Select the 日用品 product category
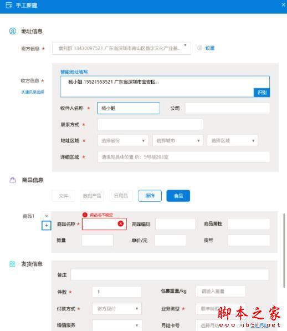The image size is (287, 331). [121, 196]
